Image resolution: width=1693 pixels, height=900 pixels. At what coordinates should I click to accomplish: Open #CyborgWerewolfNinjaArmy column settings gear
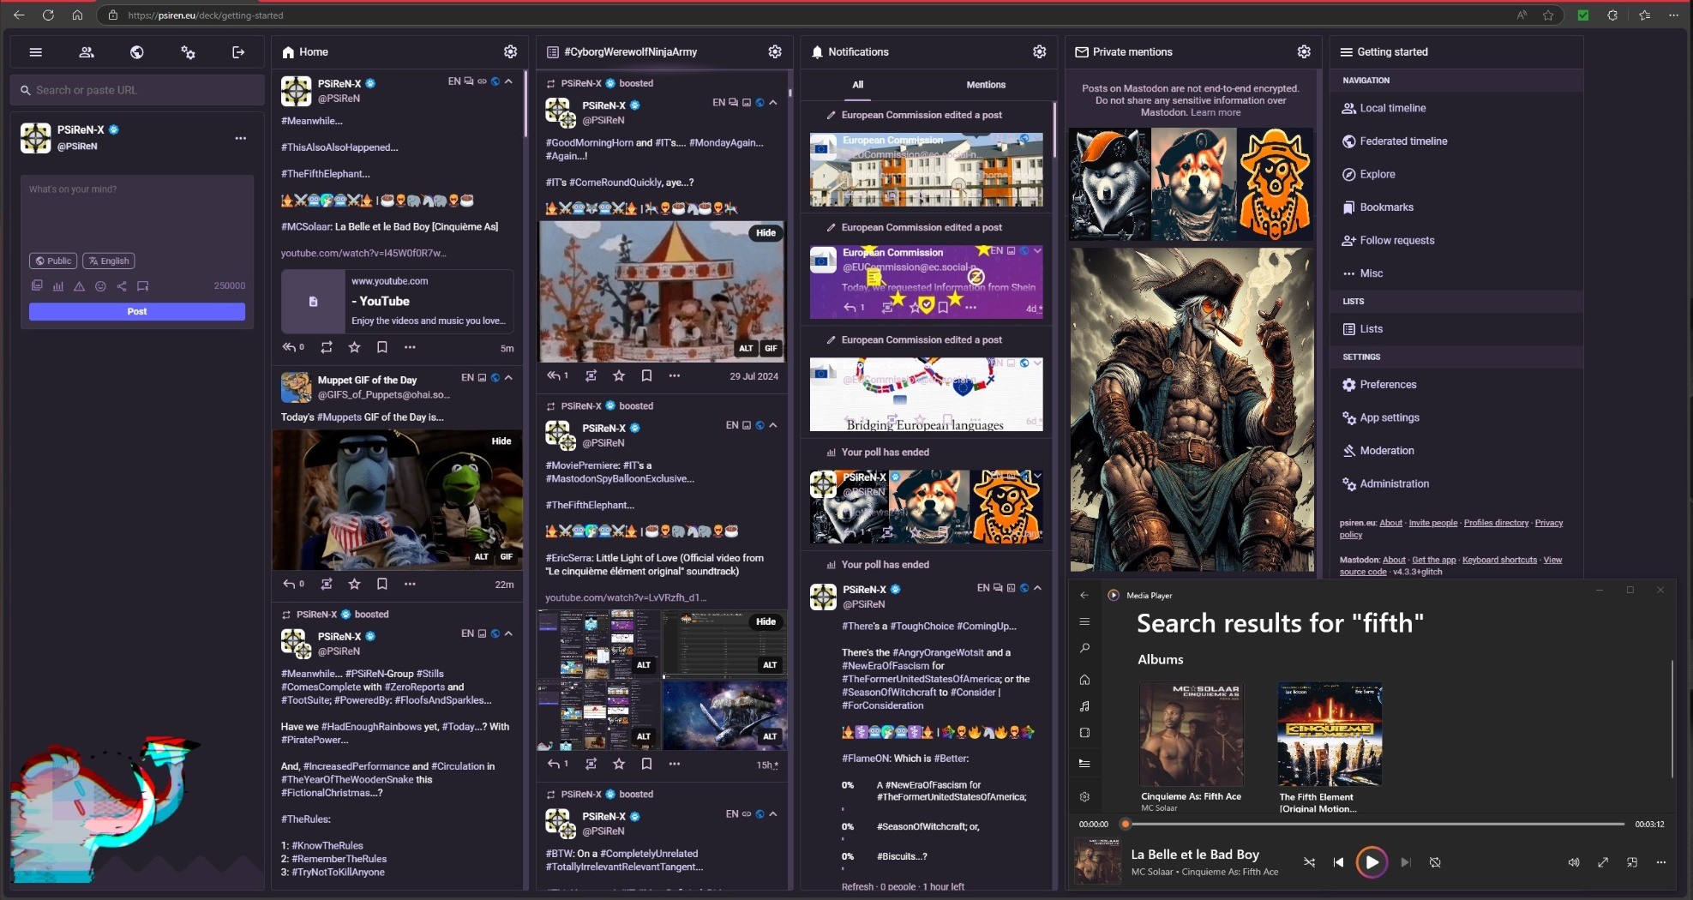[775, 51]
